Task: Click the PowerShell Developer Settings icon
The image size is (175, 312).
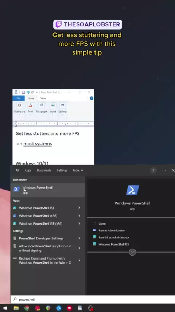Action: pyautogui.click(x=15, y=238)
